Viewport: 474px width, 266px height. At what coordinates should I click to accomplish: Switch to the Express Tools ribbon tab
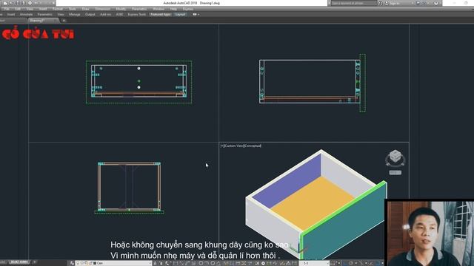point(136,15)
